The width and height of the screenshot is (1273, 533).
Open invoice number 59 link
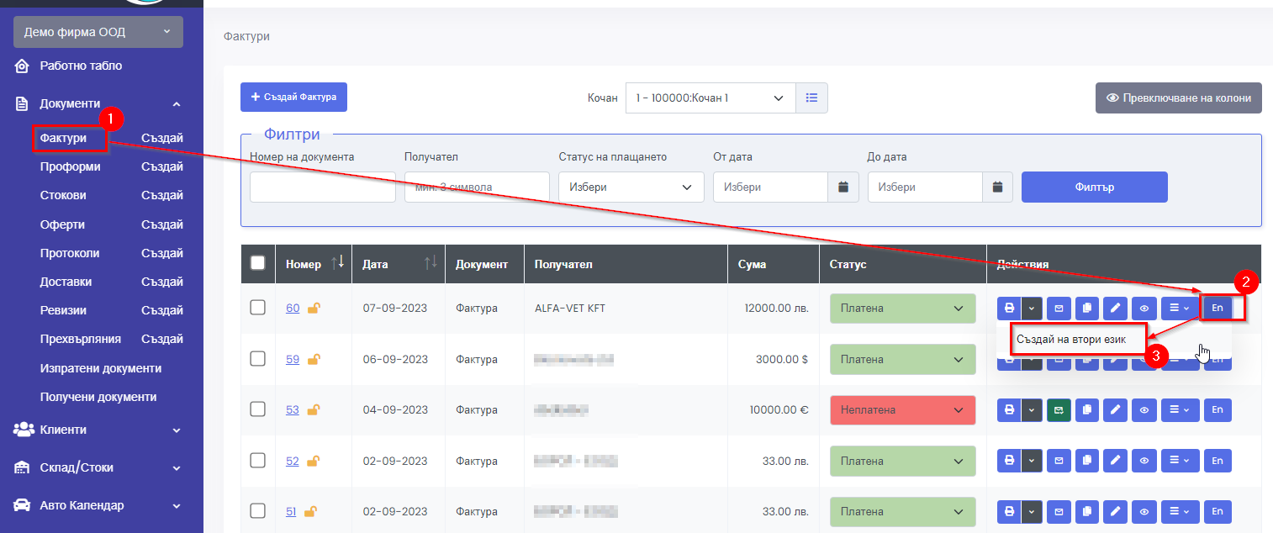point(292,359)
